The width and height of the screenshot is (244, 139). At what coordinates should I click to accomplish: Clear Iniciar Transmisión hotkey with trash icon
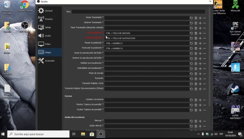click(196, 18)
